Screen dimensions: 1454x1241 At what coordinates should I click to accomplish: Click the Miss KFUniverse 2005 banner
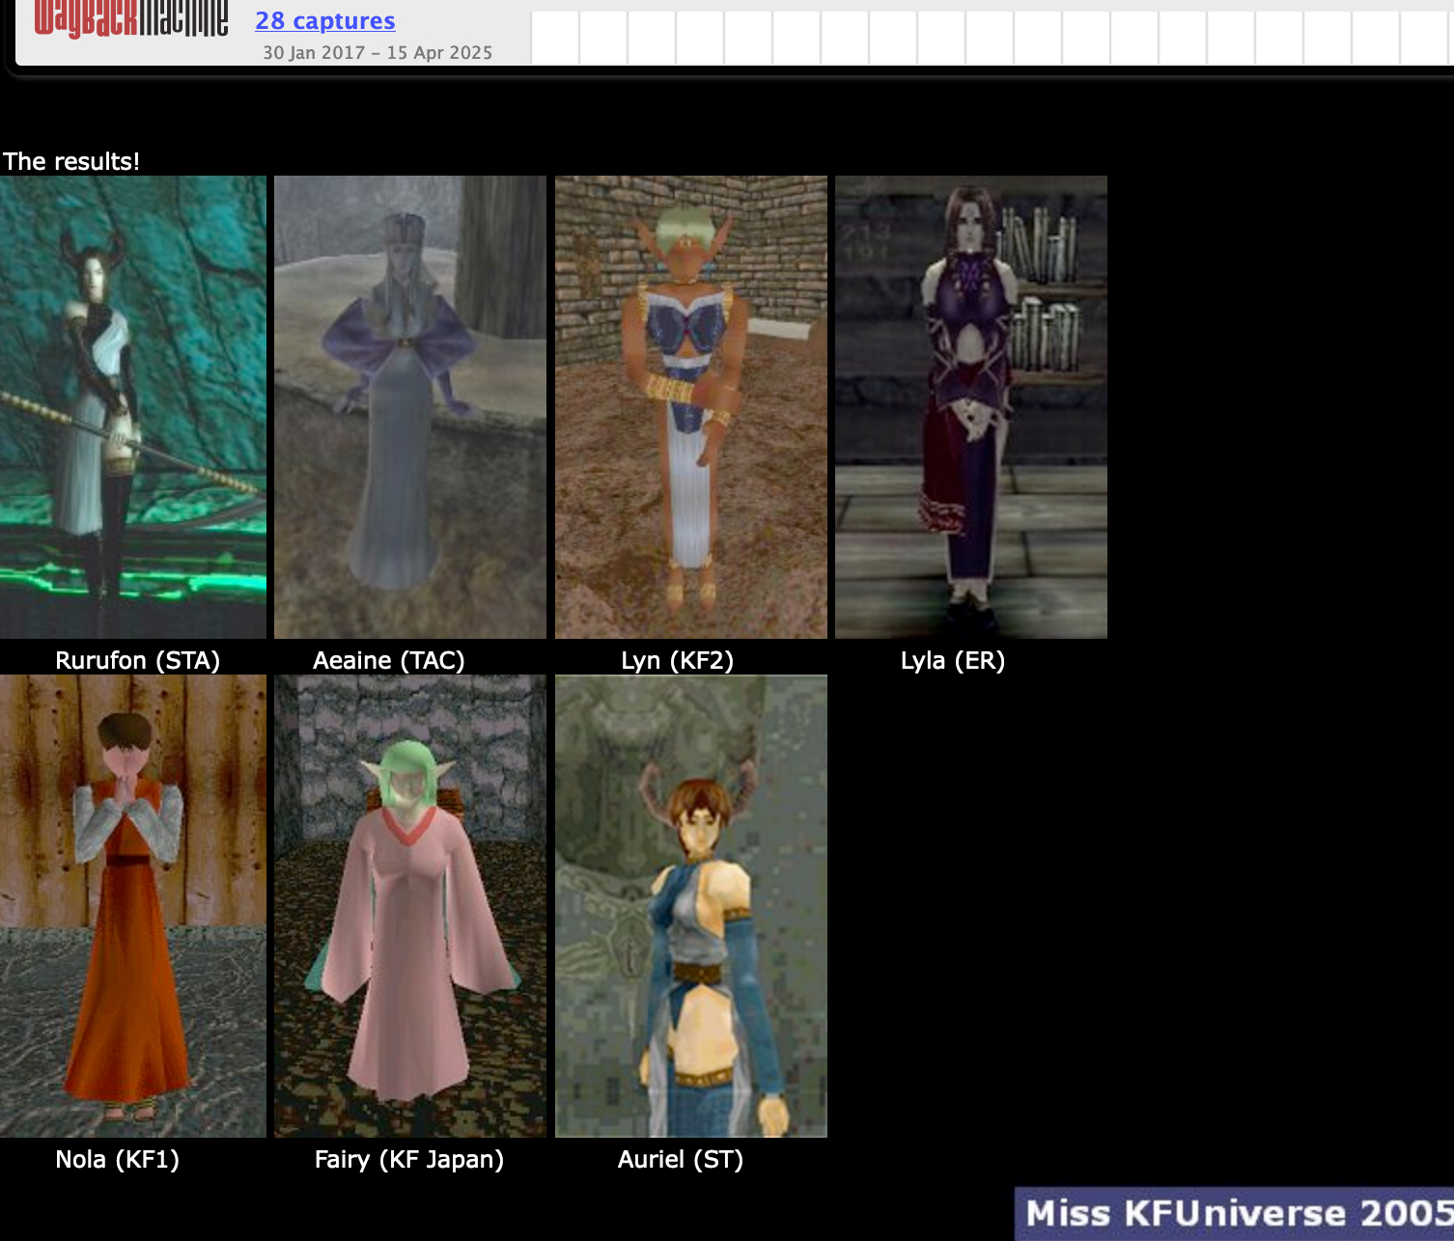[1236, 1214]
